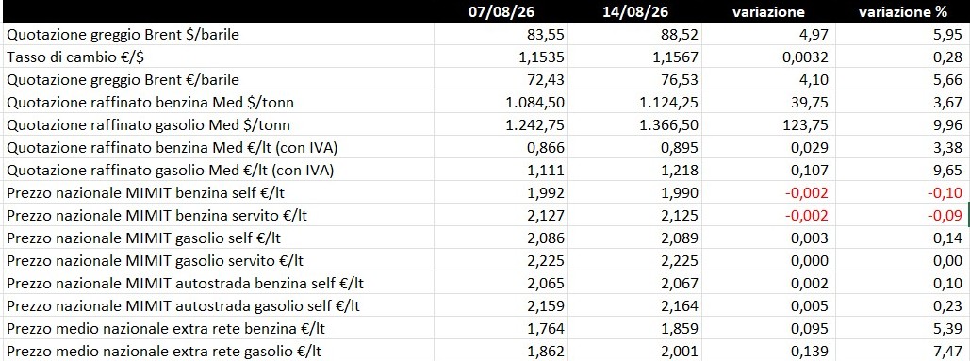Click the variazione column header cell
The width and height of the screenshot is (970, 361).
769,11
